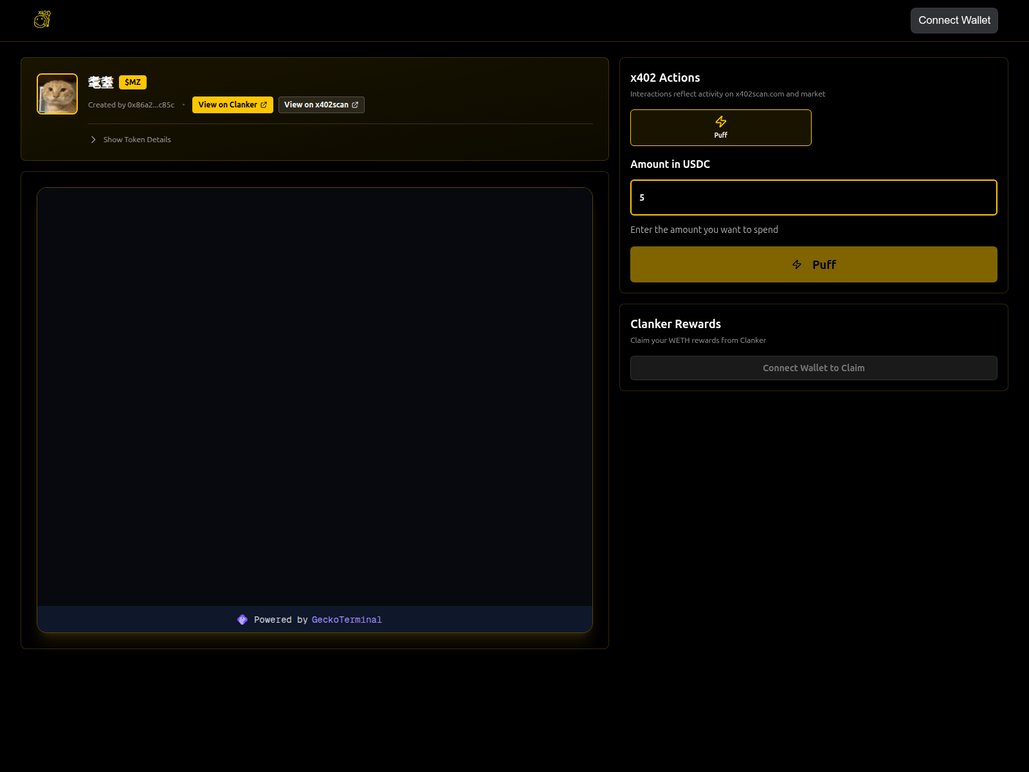Image resolution: width=1029 pixels, height=772 pixels.
Task: Open View on Clanker link
Action: click(x=232, y=105)
